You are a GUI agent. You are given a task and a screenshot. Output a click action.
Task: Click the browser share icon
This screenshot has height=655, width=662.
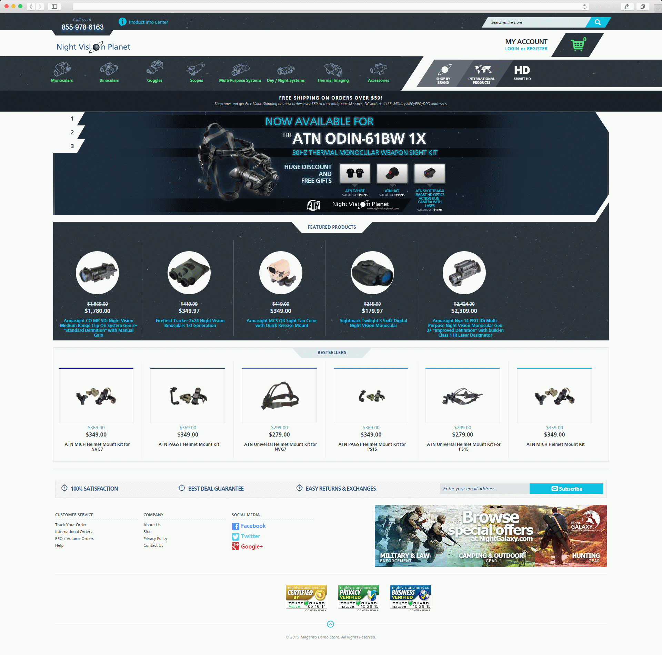pos(627,7)
